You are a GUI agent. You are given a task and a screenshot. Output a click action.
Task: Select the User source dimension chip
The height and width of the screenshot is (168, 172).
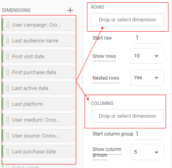39,136
